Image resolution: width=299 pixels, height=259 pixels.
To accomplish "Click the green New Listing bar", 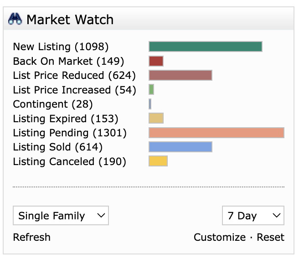I will pos(205,47).
